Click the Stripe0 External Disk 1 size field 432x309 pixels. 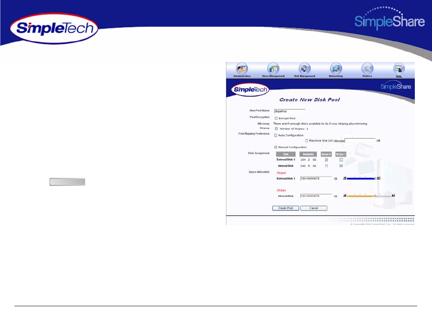316,178
